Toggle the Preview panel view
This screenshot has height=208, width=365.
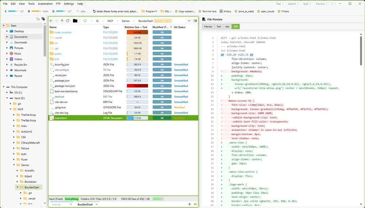point(320,4)
